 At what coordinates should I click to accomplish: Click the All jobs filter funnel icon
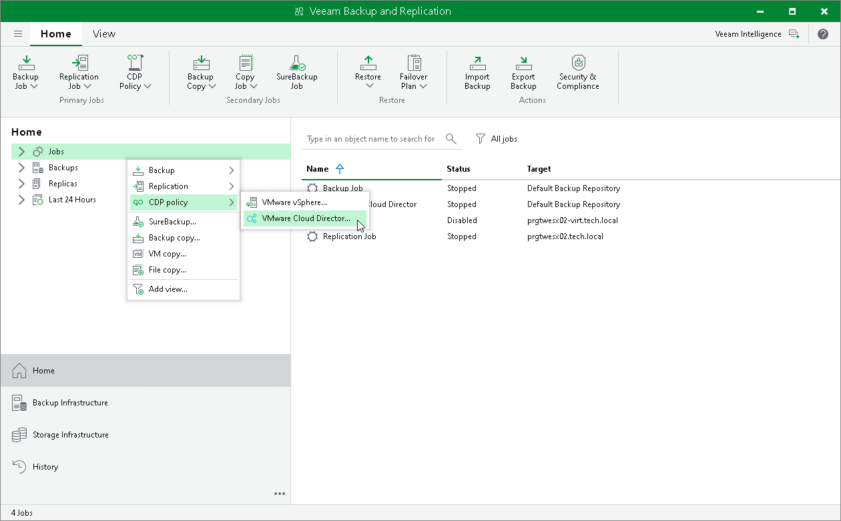pos(480,138)
